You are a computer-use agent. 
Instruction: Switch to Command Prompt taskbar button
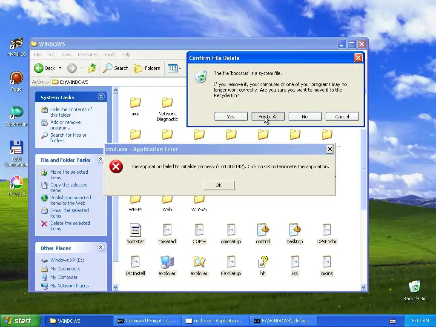coord(146,321)
